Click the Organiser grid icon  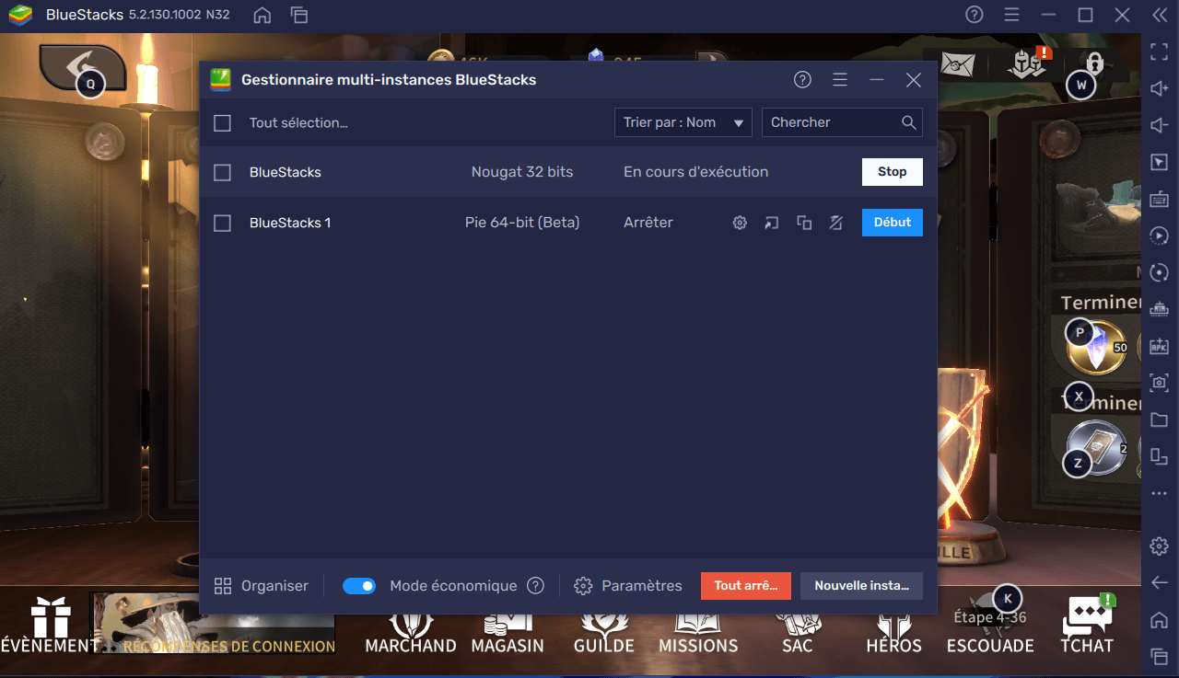coord(222,586)
